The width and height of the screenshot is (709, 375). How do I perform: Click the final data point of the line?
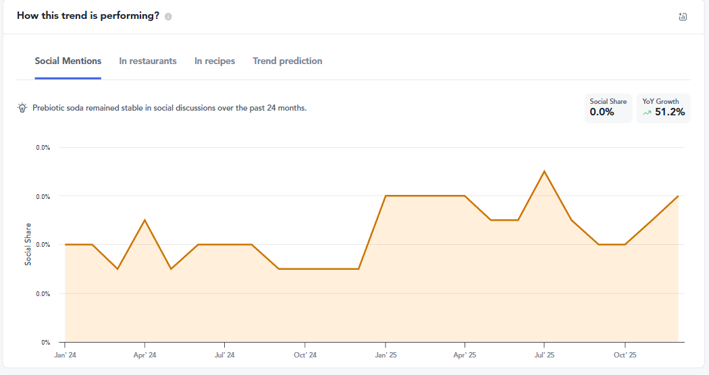pos(678,196)
